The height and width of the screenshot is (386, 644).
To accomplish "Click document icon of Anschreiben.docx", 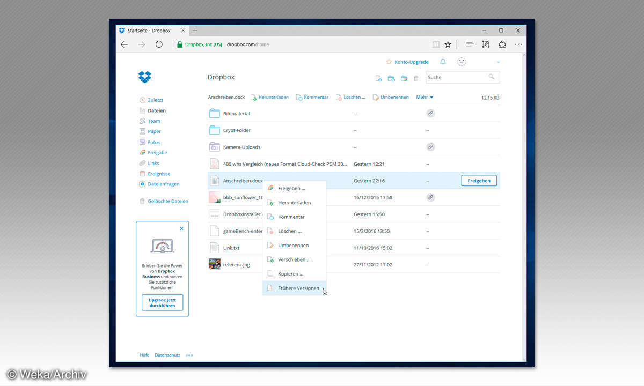I will coord(215,181).
